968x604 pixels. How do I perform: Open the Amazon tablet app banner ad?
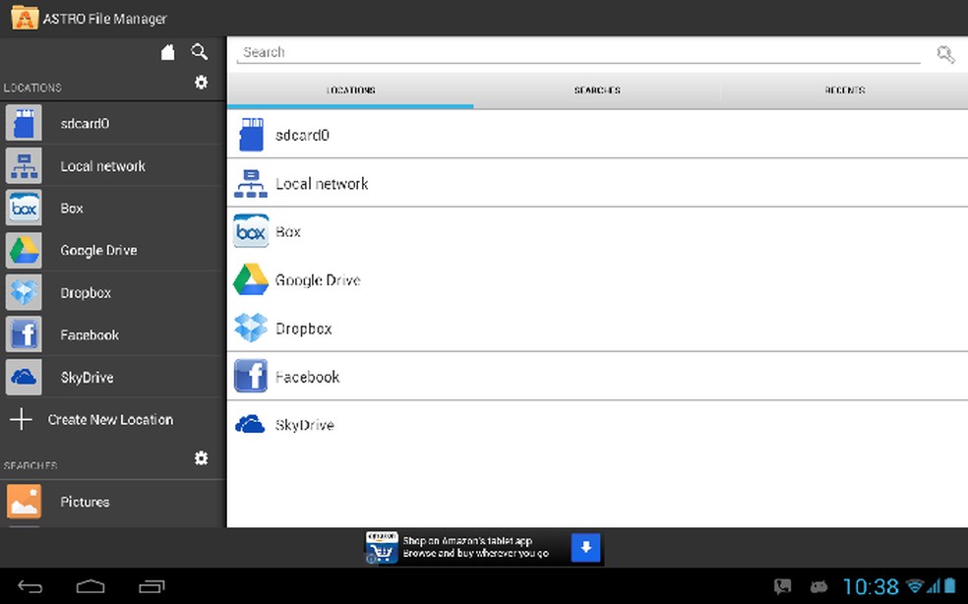(462, 548)
